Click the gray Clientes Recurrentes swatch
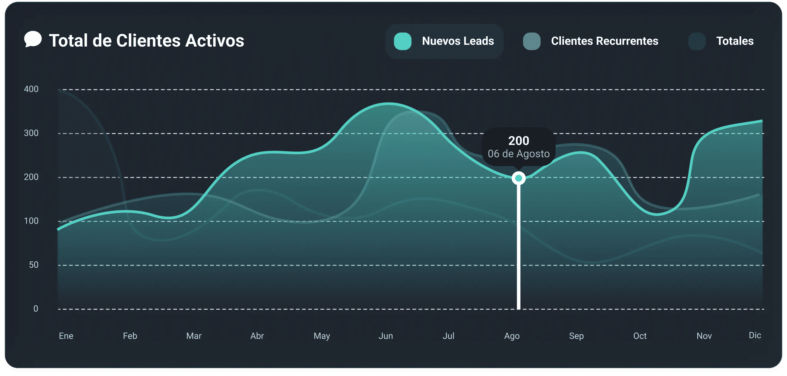Screen dimensions: 787x376 tap(532, 41)
